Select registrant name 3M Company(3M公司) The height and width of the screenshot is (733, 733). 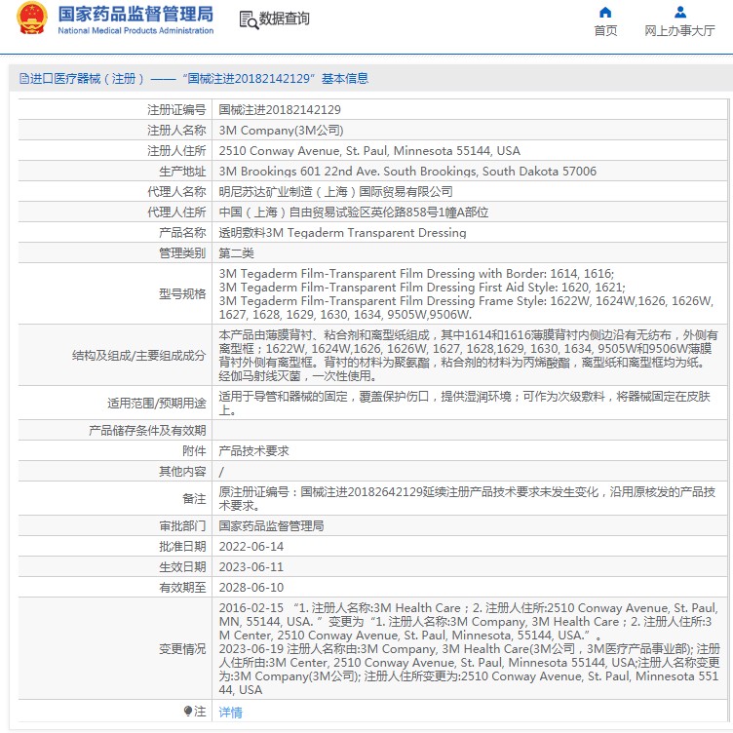pyautogui.click(x=281, y=131)
